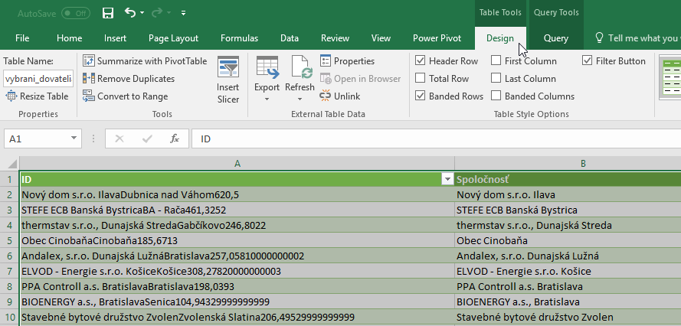681x326 pixels.
Task: Open table Properties in External Table Data
Action: coord(348,60)
